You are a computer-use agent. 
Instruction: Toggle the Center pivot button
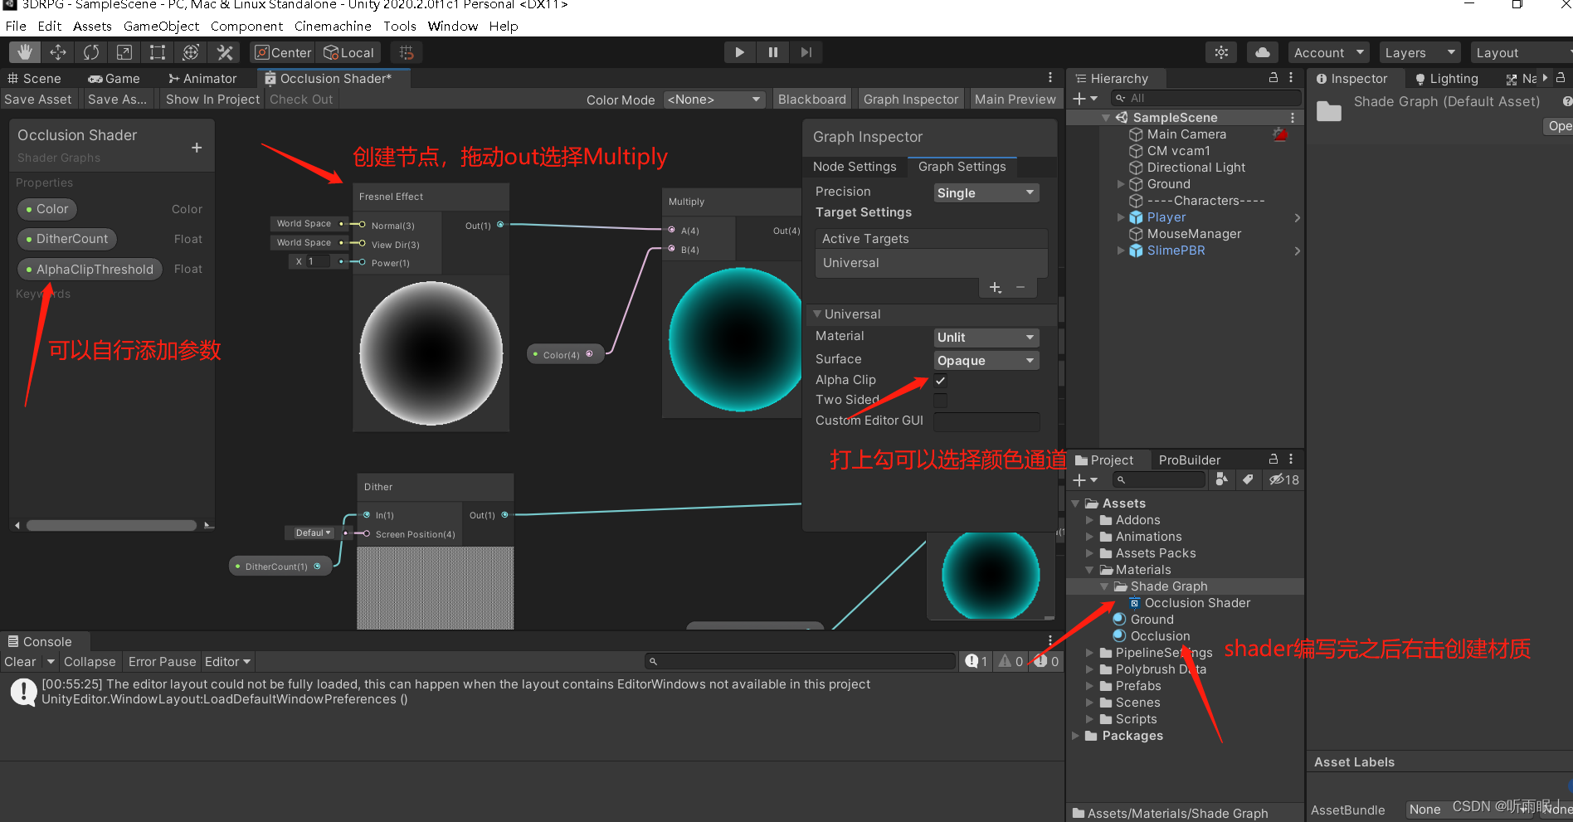pyautogui.click(x=283, y=52)
